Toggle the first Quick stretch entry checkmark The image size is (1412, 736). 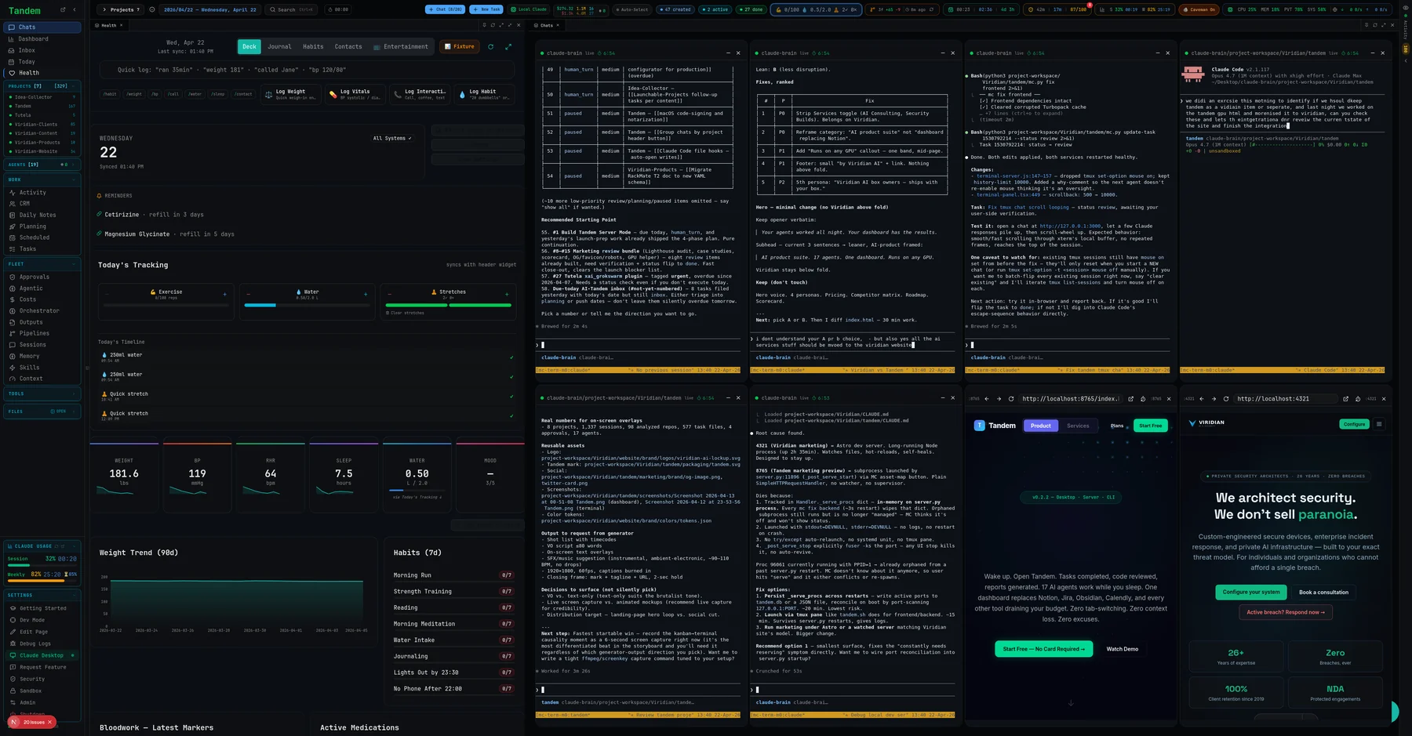(511, 397)
